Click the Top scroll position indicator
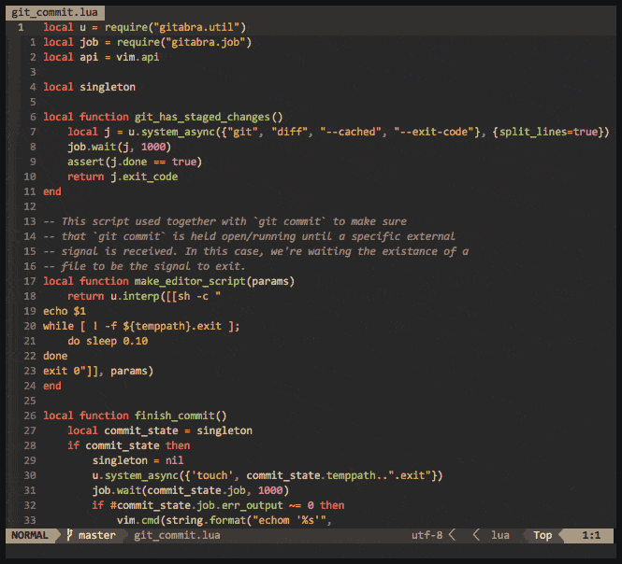622x564 pixels. (542, 536)
